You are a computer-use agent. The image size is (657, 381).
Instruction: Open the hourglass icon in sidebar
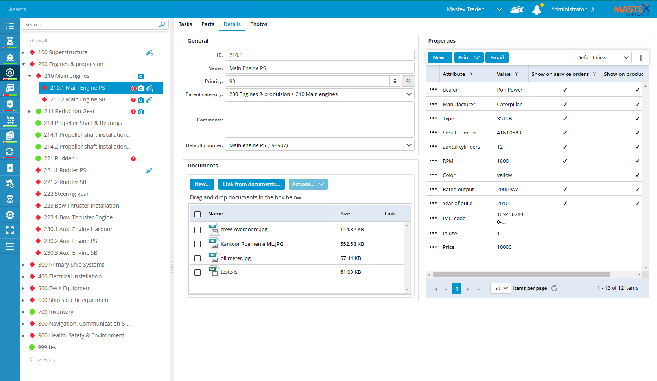10,199
